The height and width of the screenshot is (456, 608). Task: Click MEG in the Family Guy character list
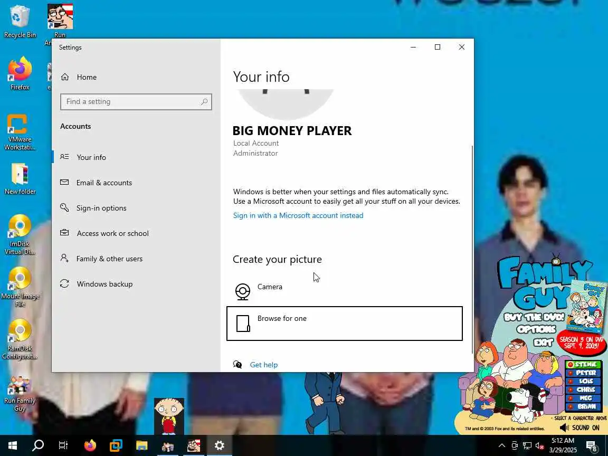pyautogui.click(x=583, y=398)
